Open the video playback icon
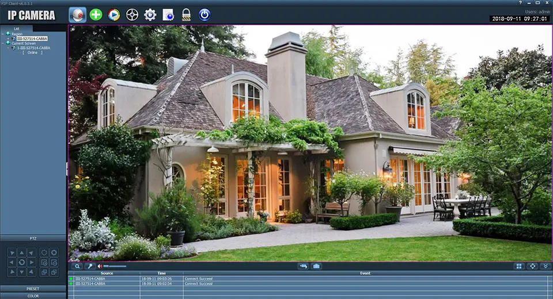The image size is (553, 299). tap(114, 14)
